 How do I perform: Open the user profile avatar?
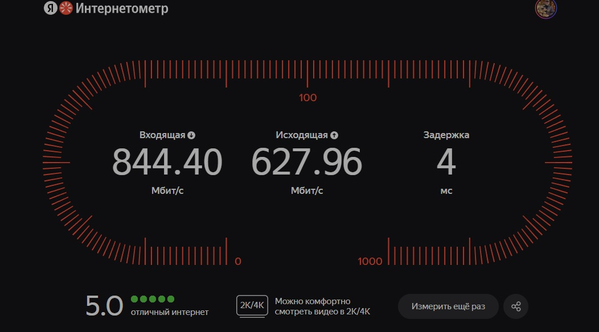(x=545, y=8)
